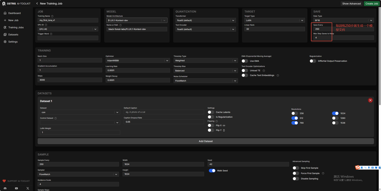Click the help icon beside Control Dataset
381x191 pixels.
coord(56,118)
